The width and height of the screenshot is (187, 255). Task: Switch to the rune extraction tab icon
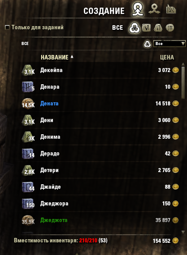click(x=154, y=9)
